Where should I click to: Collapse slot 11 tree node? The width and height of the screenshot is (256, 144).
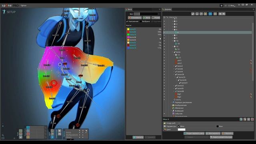click(173, 46)
